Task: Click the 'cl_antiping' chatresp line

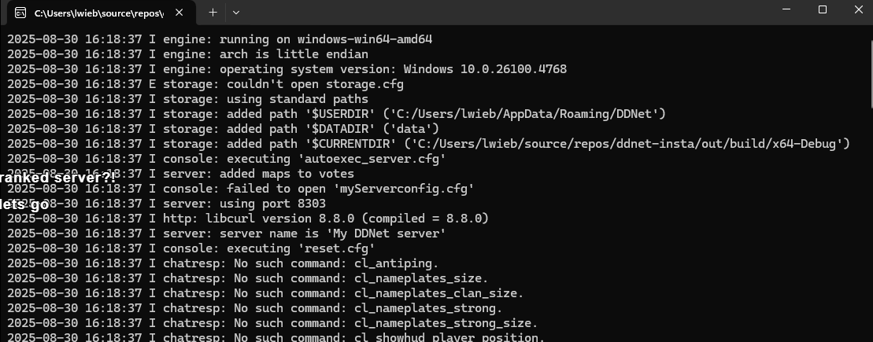Action: (223, 263)
